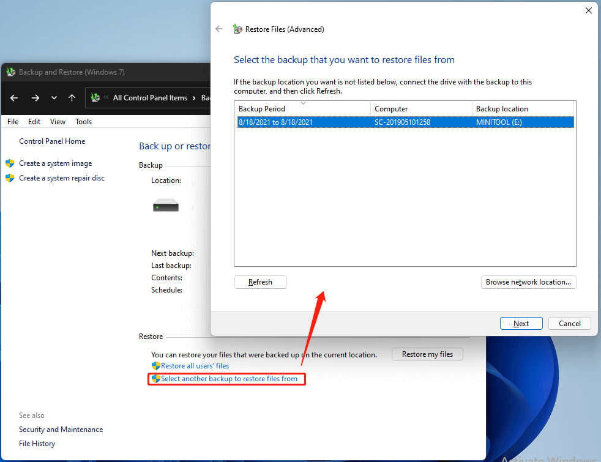Click Create a system repair disc link
The image size is (601, 462).
pyautogui.click(x=62, y=178)
